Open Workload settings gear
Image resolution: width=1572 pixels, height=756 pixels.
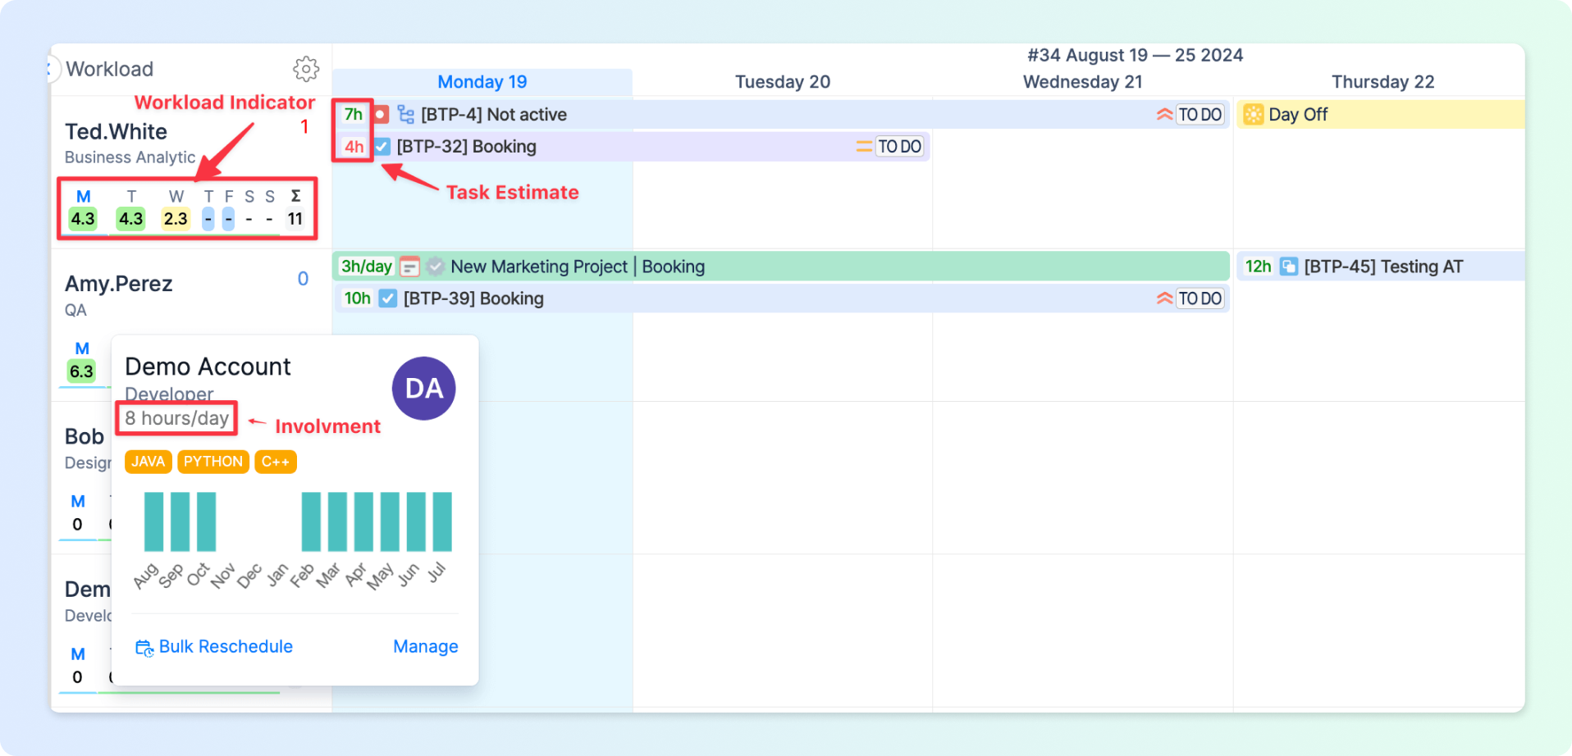coord(306,69)
